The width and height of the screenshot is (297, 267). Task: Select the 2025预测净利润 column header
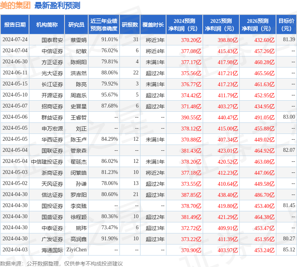[x=221, y=24]
